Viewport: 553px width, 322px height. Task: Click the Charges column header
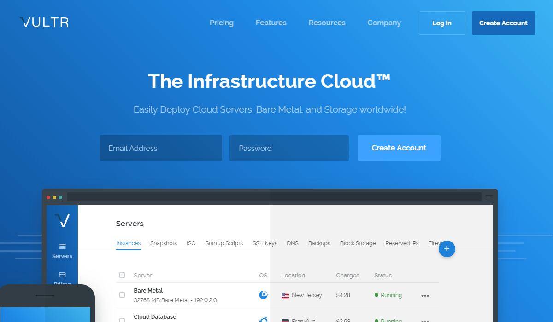point(347,276)
